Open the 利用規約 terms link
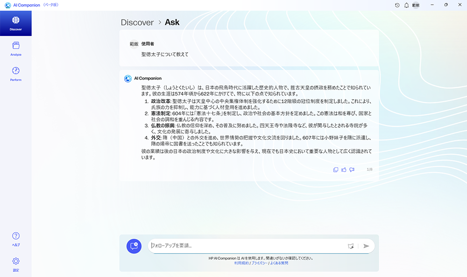The width and height of the screenshot is (467, 277). pyautogui.click(x=241, y=263)
